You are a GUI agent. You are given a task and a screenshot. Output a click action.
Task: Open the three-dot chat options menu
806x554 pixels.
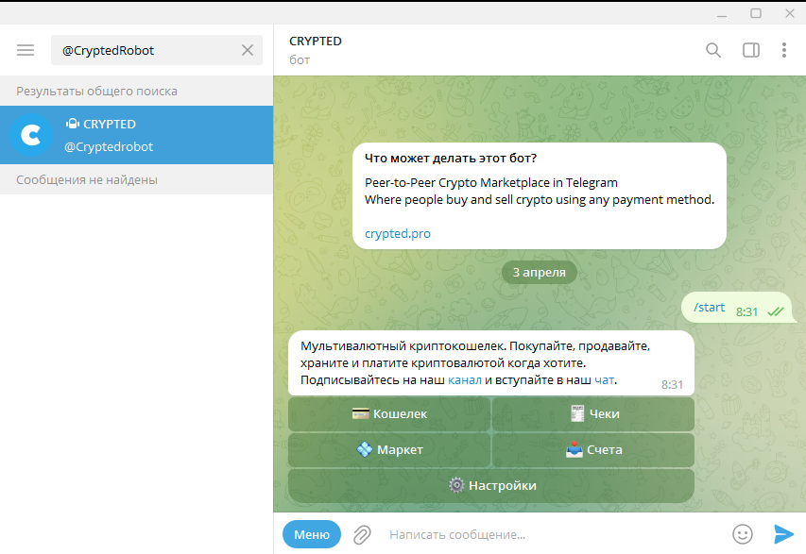click(x=783, y=50)
